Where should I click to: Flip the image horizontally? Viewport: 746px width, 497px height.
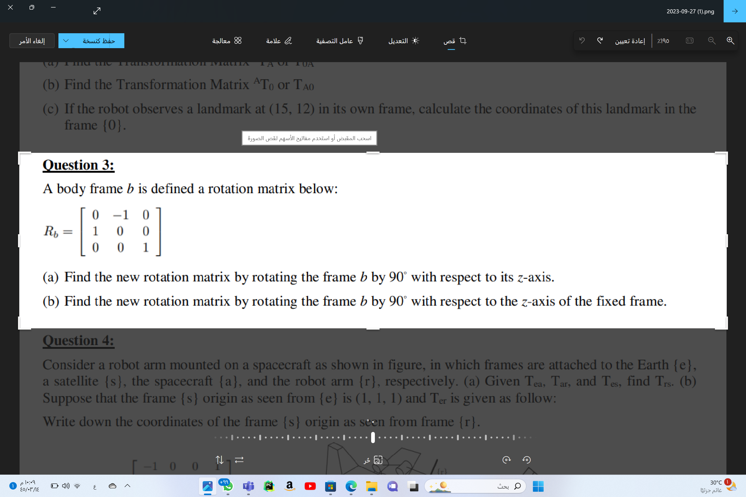239,460
